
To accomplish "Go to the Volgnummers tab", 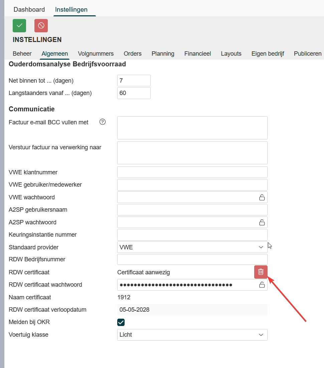I will 96,54.
